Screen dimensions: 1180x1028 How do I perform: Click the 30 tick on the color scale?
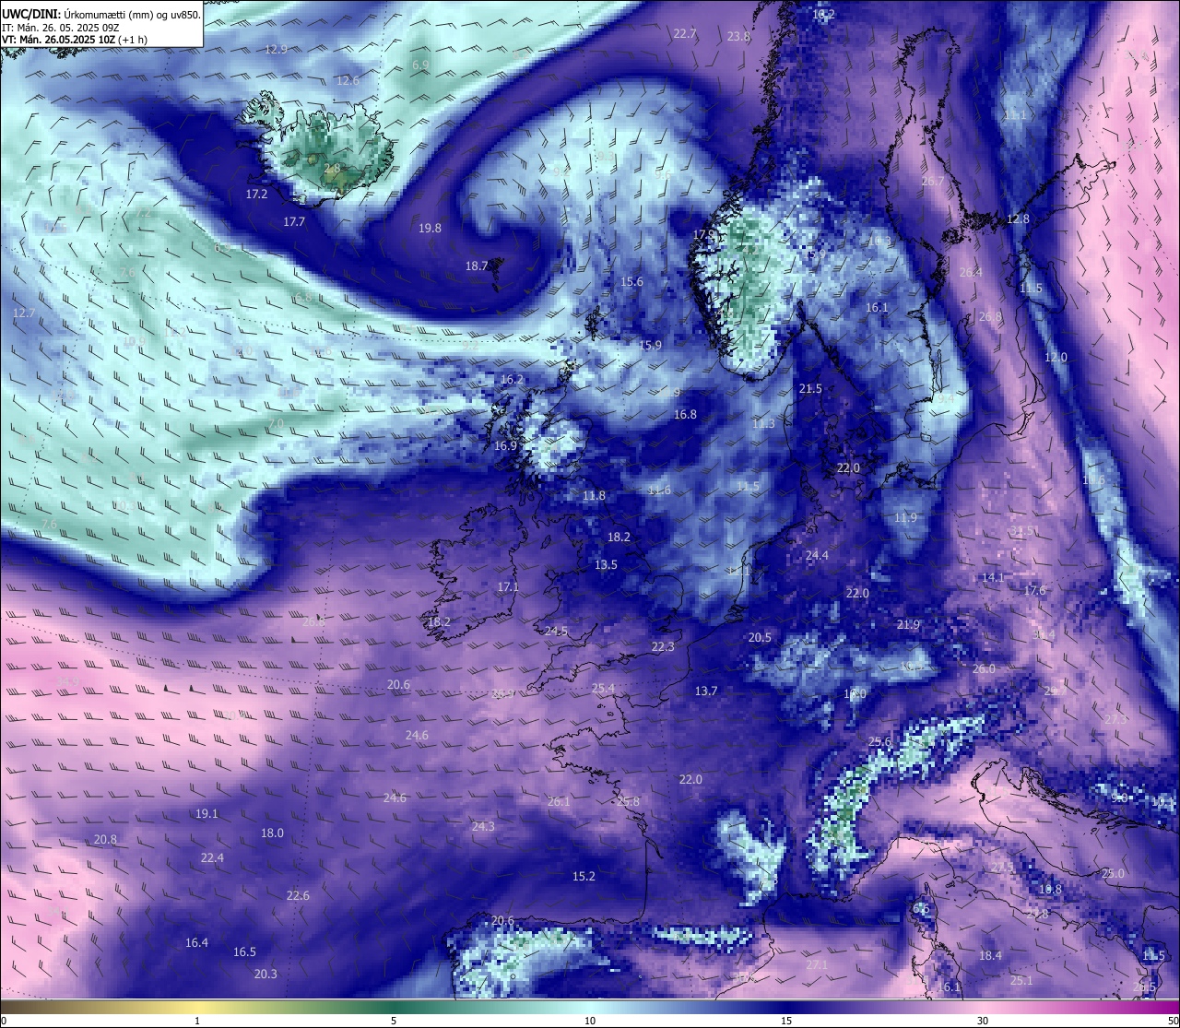(x=983, y=1021)
